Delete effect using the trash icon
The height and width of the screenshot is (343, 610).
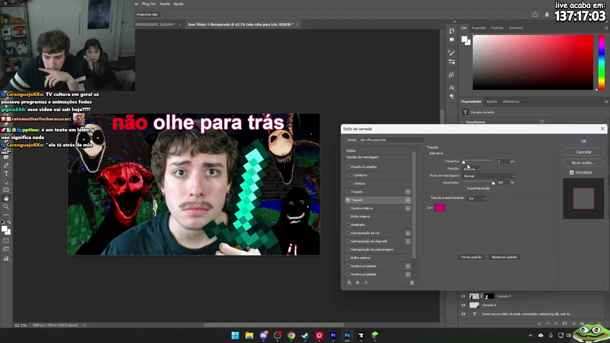point(412,282)
